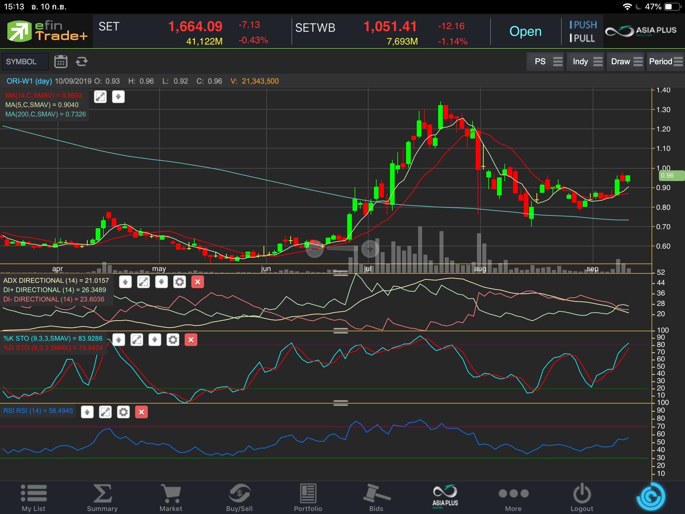
Task: Grab the zoom slider bar on chart
Action: coord(342,248)
